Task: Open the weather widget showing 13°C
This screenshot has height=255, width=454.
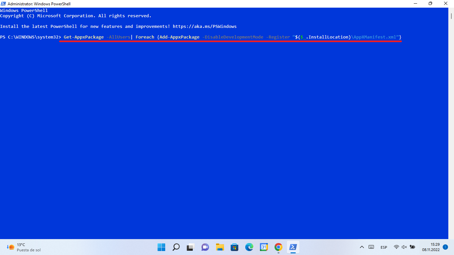Action: [23, 247]
